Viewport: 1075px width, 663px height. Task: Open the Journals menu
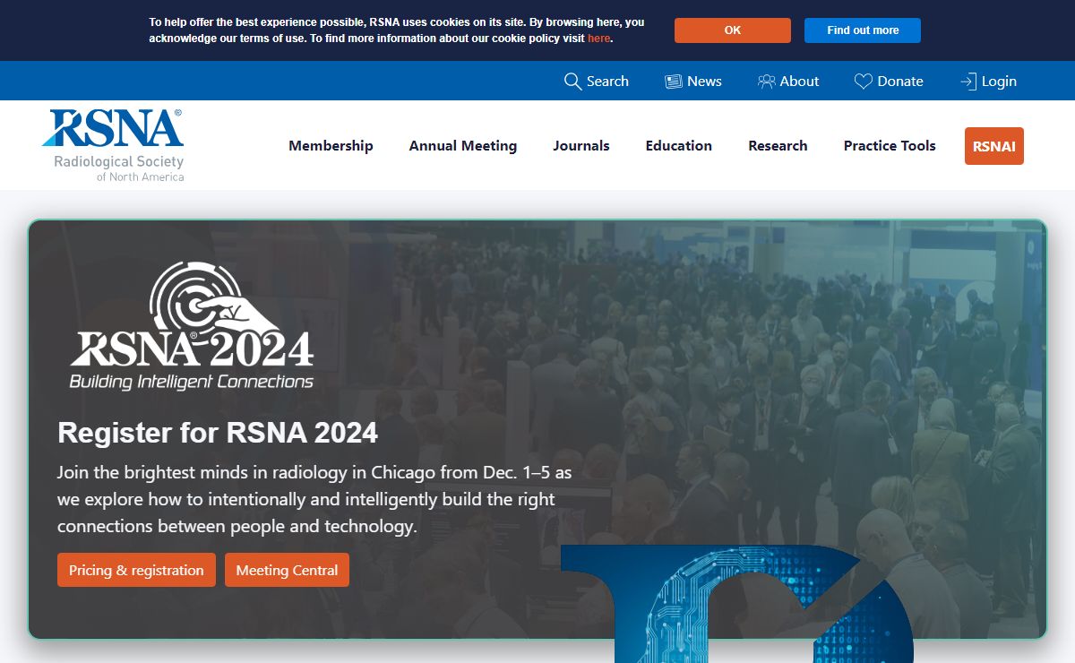click(x=581, y=146)
